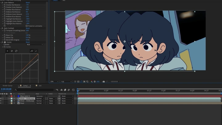Image resolution: width=222 pixels, height=125 pixels.
Task: Toggle the motion blur icon in timeline
Action: tap(69, 90)
